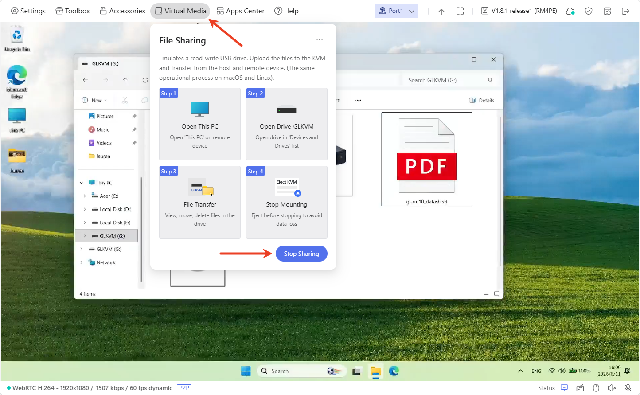Select Videos in the File Explorer sidebar
Screen dimensions: 640x395
click(104, 143)
